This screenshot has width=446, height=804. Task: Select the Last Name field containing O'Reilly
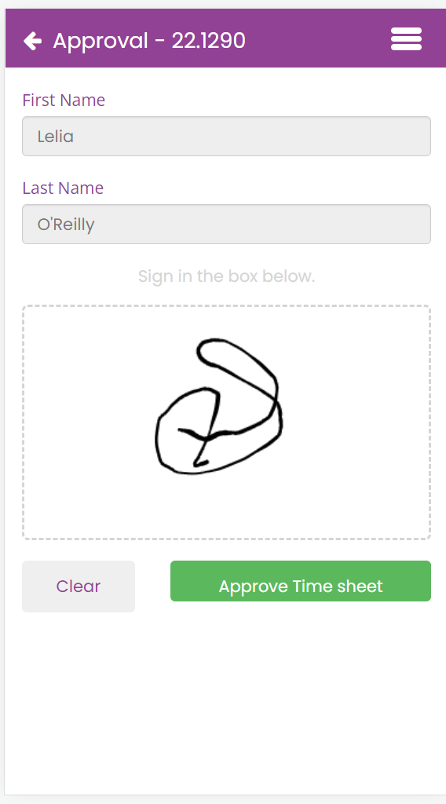pos(226,224)
